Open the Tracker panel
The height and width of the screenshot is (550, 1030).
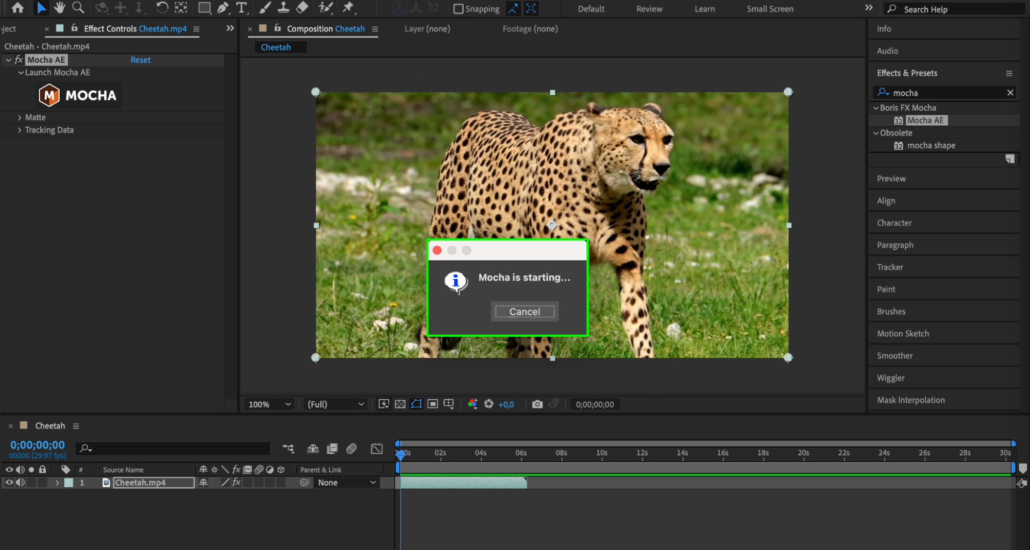889,267
